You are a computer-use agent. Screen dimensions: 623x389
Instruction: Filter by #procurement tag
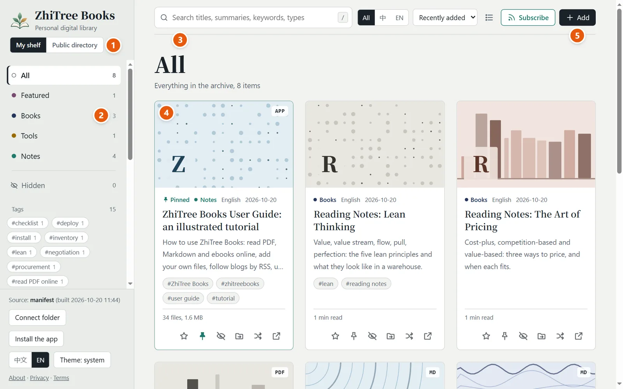click(33, 267)
